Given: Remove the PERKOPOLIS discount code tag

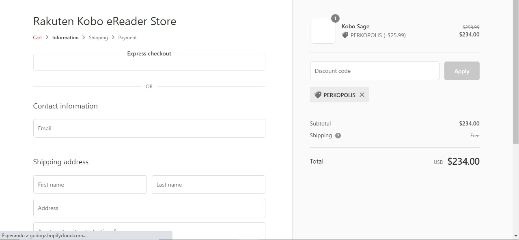Looking at the screenshot, I should point(362,95).
